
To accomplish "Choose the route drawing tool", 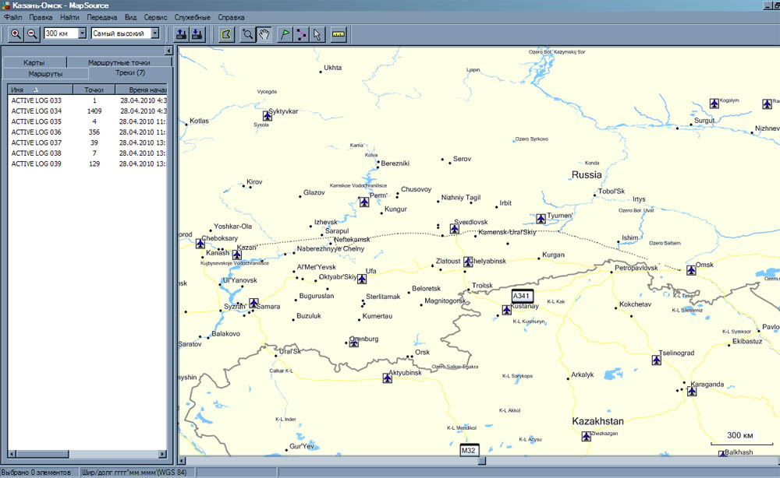I will click(x=301, y=33).
